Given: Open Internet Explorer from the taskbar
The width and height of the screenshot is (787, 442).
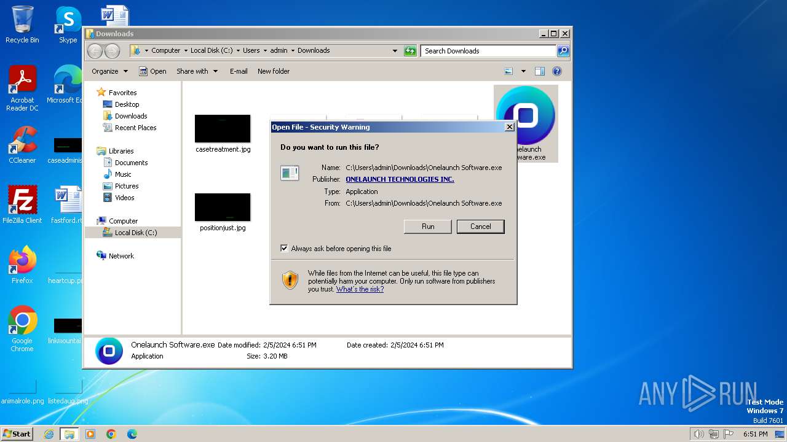Looking at the screenshot, I should pyautogui.click(x=49, y=434).
